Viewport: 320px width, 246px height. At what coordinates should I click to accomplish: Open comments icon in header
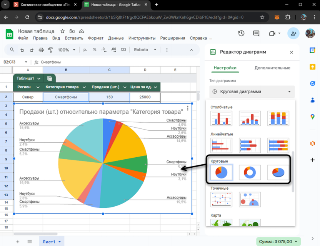(256, 34)
